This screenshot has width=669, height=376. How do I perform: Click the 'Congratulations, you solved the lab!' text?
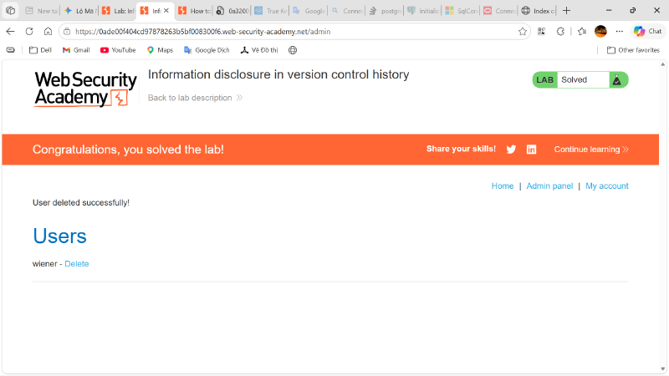(x=128, y=150)
